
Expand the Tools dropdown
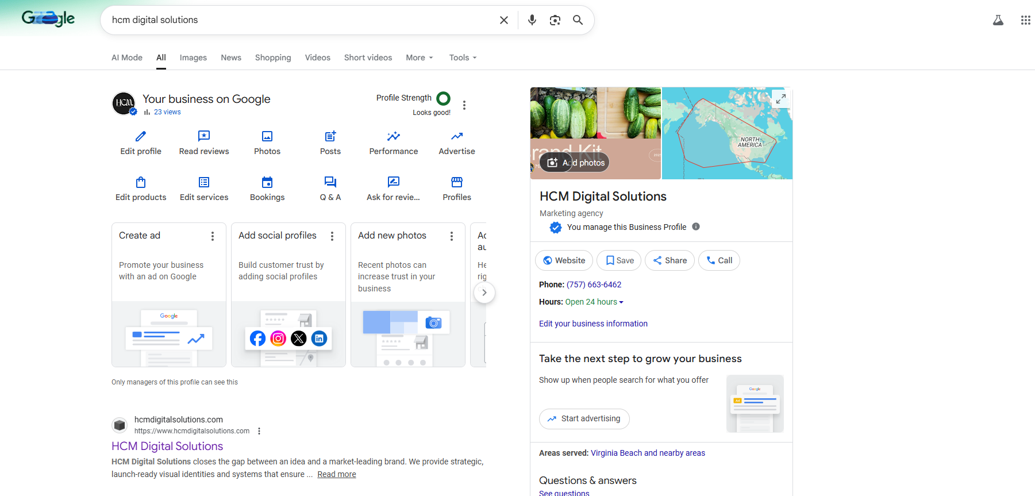click(463, 57)
